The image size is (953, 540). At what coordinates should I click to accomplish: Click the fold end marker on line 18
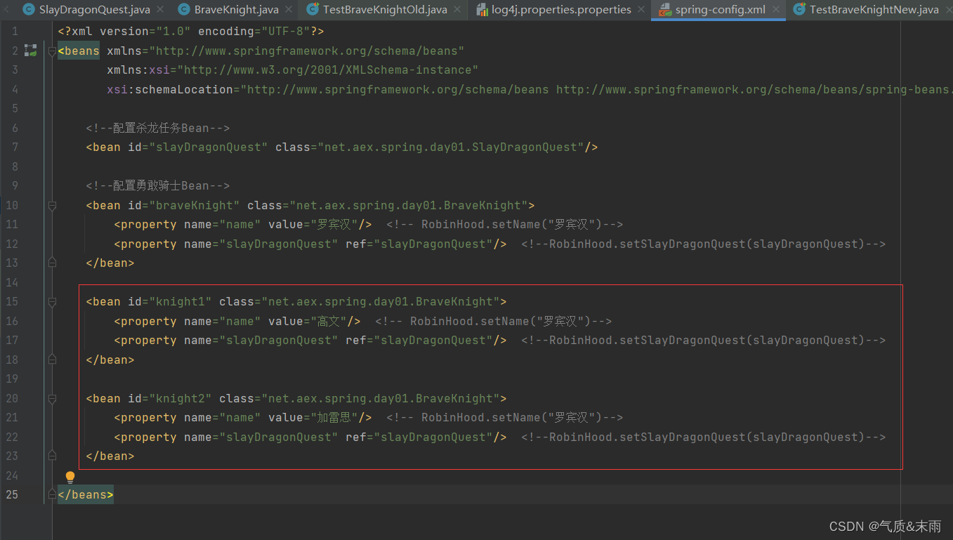tap(52, 360)
